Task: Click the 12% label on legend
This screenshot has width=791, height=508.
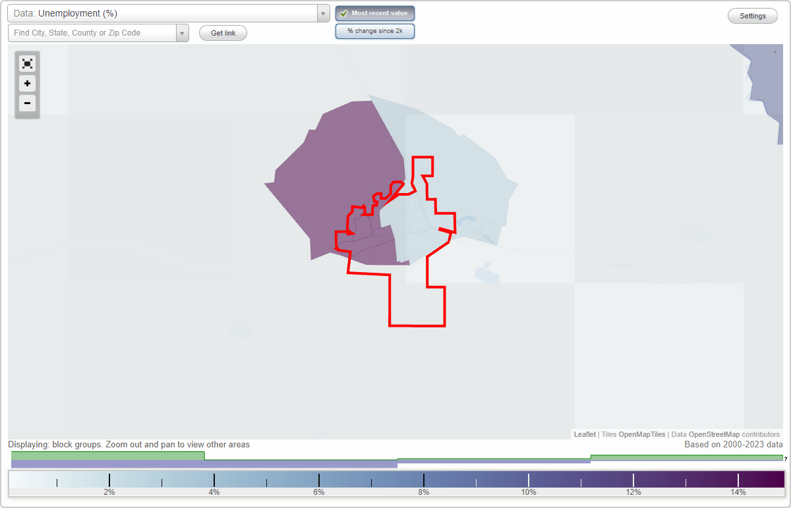Action: (633, 492)
